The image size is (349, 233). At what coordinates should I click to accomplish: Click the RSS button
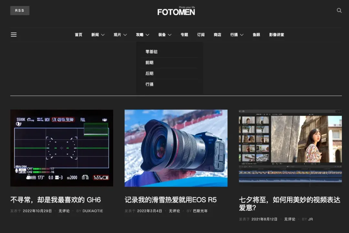point(20,10)
